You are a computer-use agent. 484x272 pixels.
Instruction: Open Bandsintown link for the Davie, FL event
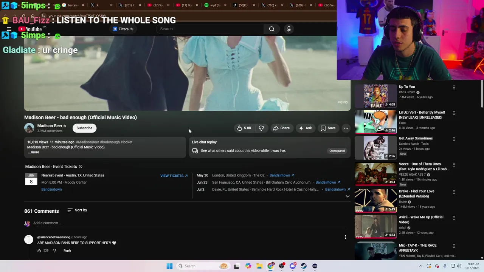pos(338,190)
